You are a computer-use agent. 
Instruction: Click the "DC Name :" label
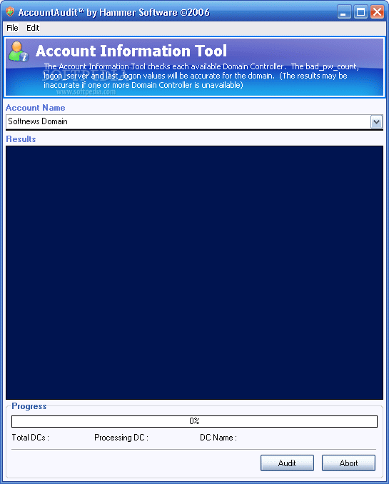coord(218,438)
